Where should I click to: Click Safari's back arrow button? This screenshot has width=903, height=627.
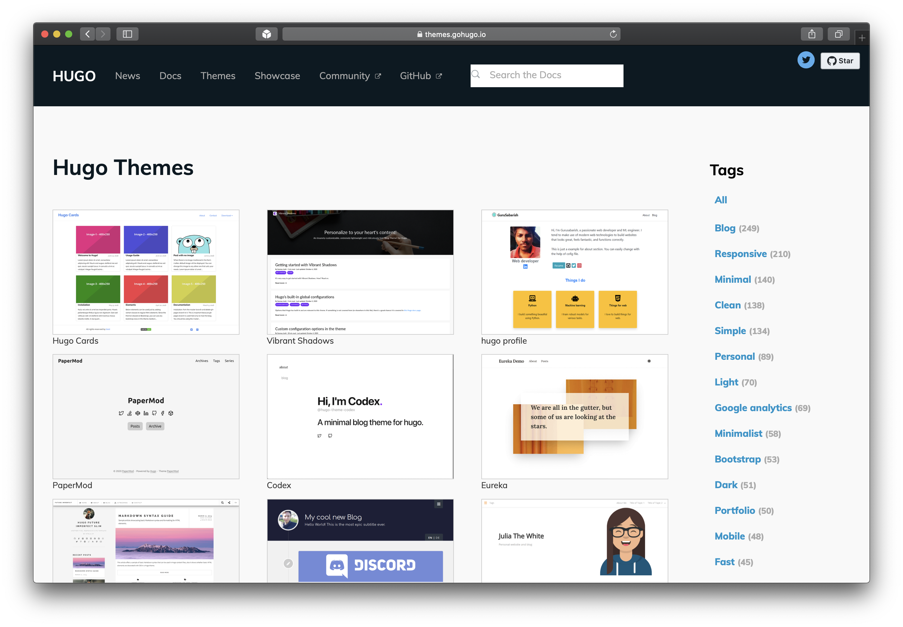87,34
